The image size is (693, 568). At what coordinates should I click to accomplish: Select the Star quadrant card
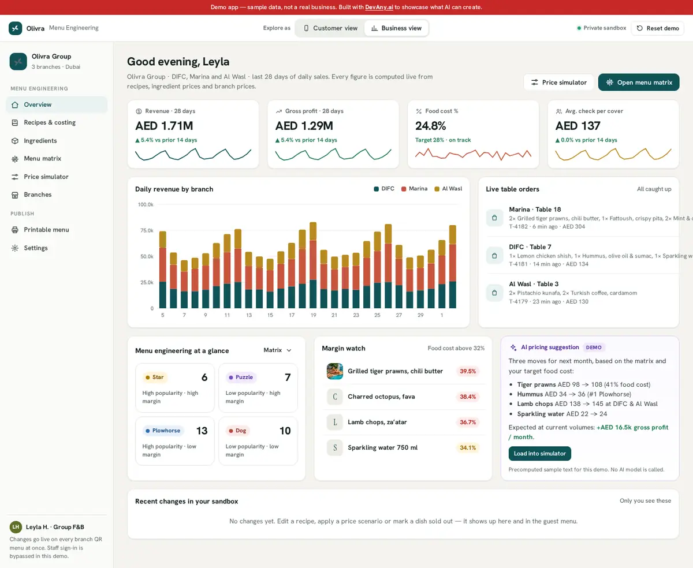click(175, 388)
